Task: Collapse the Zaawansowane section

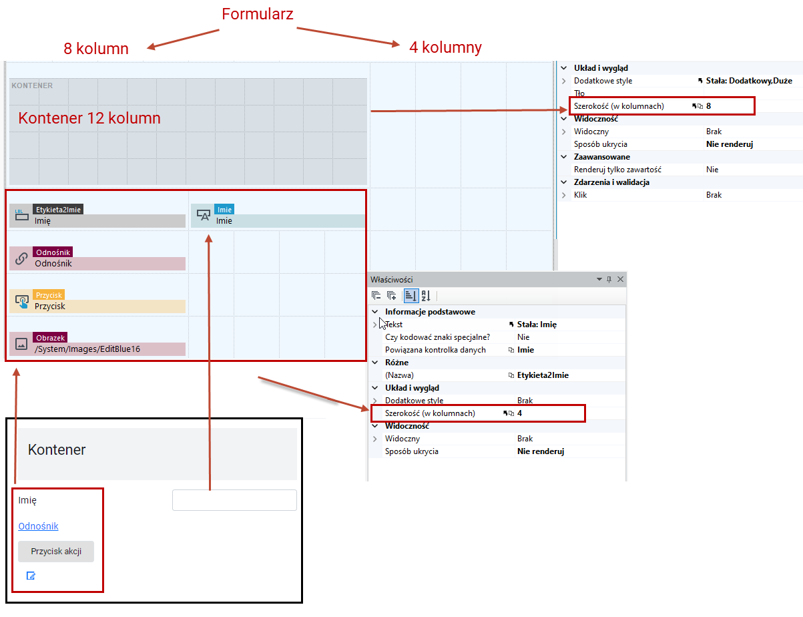Action: tap(564, 157)
